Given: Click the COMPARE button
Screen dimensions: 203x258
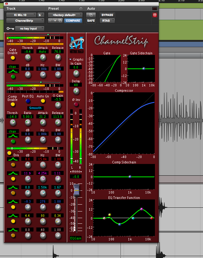Looking at the screenshot, I should 73,21.
